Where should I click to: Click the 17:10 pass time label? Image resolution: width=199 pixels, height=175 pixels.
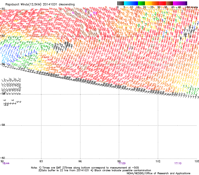(x=178, y=163)
